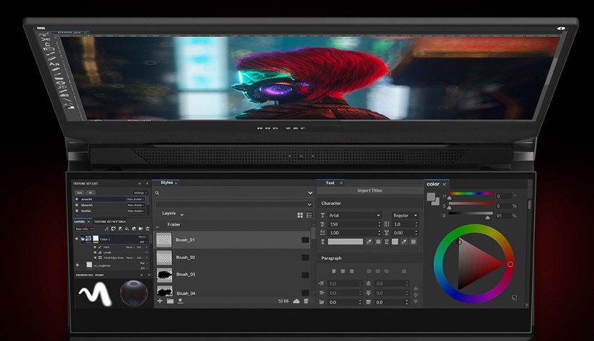Screen dimensions: 594x341
Task: Click the Import Titles button
Action: click(370, 190)
